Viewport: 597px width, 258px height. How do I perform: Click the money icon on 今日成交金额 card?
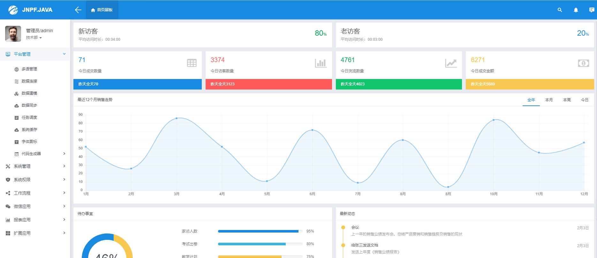pyautogui.click(x=583, y=63)
